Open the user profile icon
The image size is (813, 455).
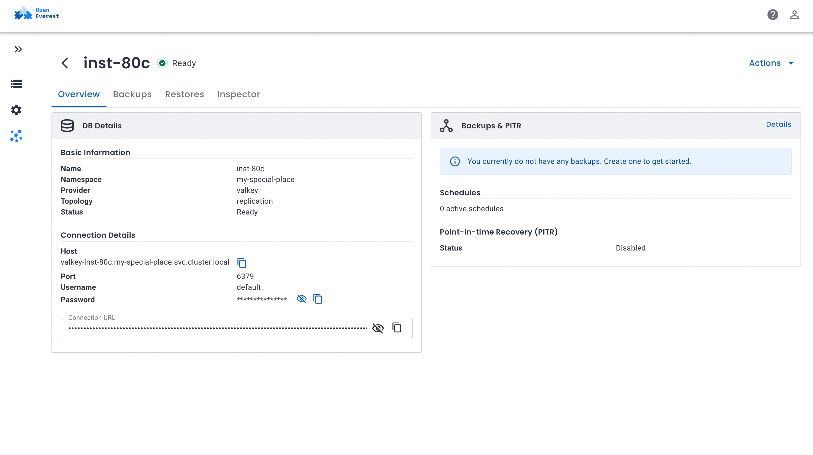[794, 15]
